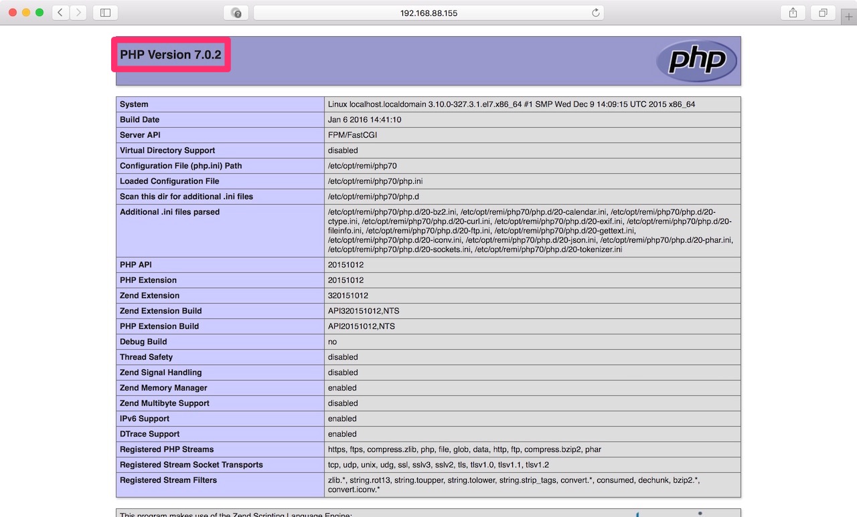
Task: Click the 320151012 Zend Extension value
Action: pos(348,296)
